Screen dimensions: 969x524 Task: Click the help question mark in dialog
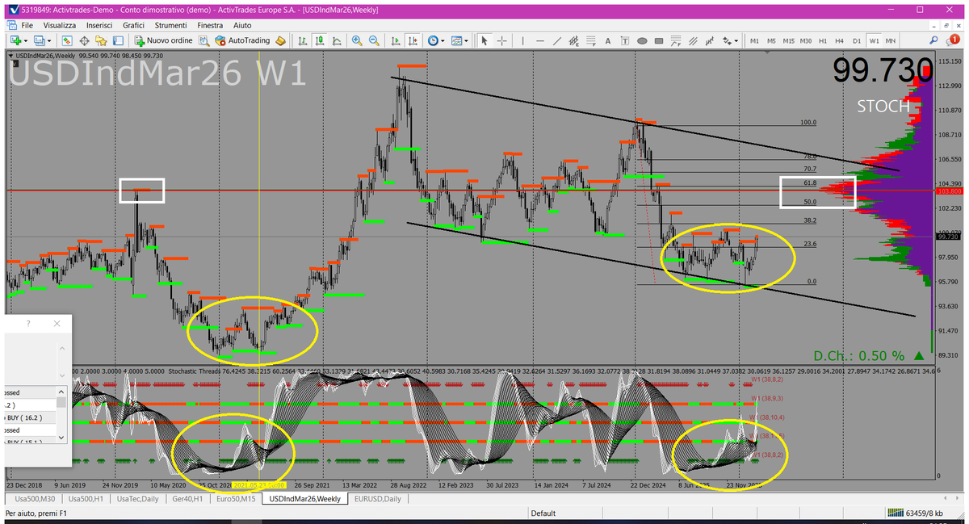coord(28,324)
